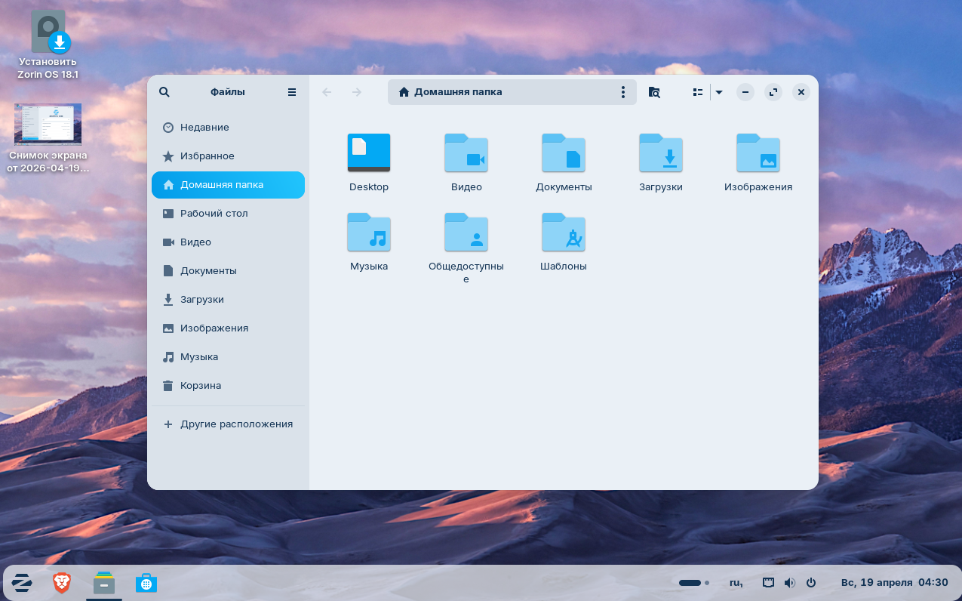Click the search-in-folder icon in toolbar
The width and height of the screenshot is (962, 601).
(654, 92)
